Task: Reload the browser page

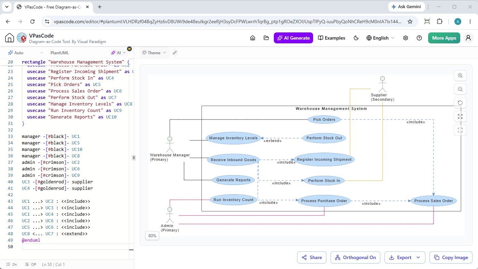Action: coord(32,21)
